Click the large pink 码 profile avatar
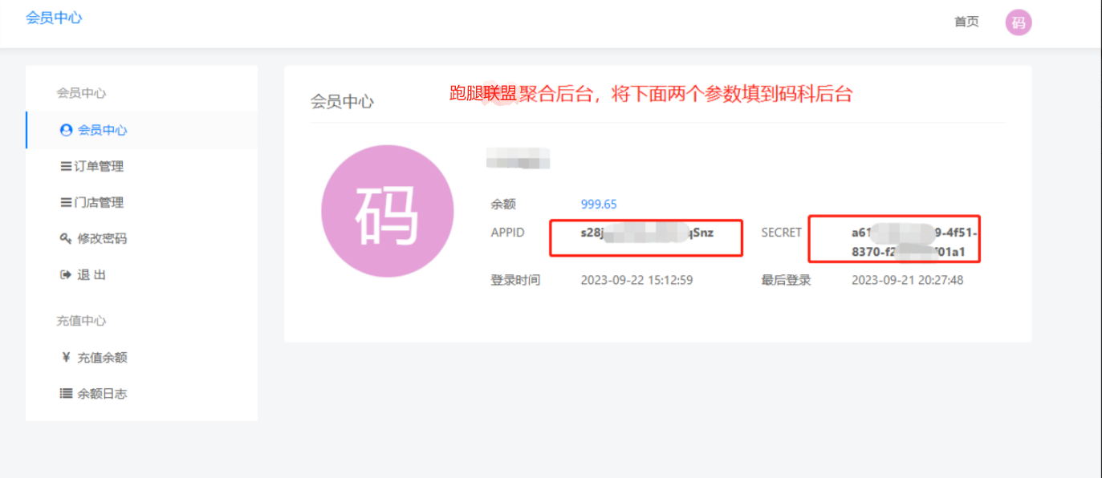The height and width of the screenshot is (478, 1102). tap(388, 212)
